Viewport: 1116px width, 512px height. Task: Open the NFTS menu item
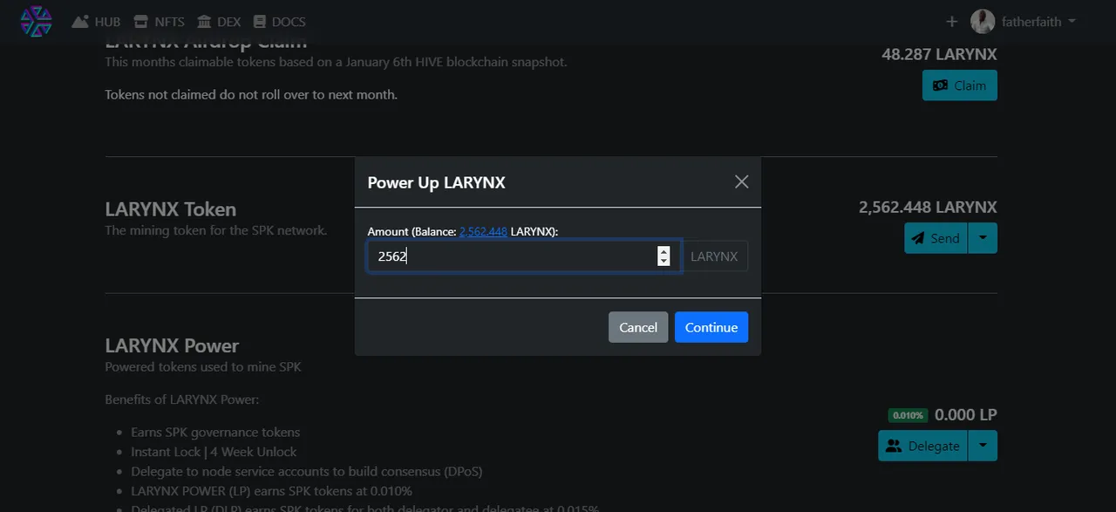pos(158,22)
